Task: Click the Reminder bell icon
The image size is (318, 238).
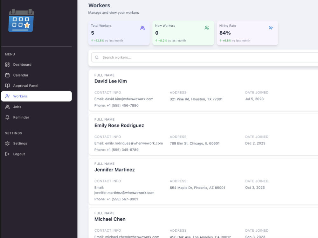Action: click(x=8, y=117)
